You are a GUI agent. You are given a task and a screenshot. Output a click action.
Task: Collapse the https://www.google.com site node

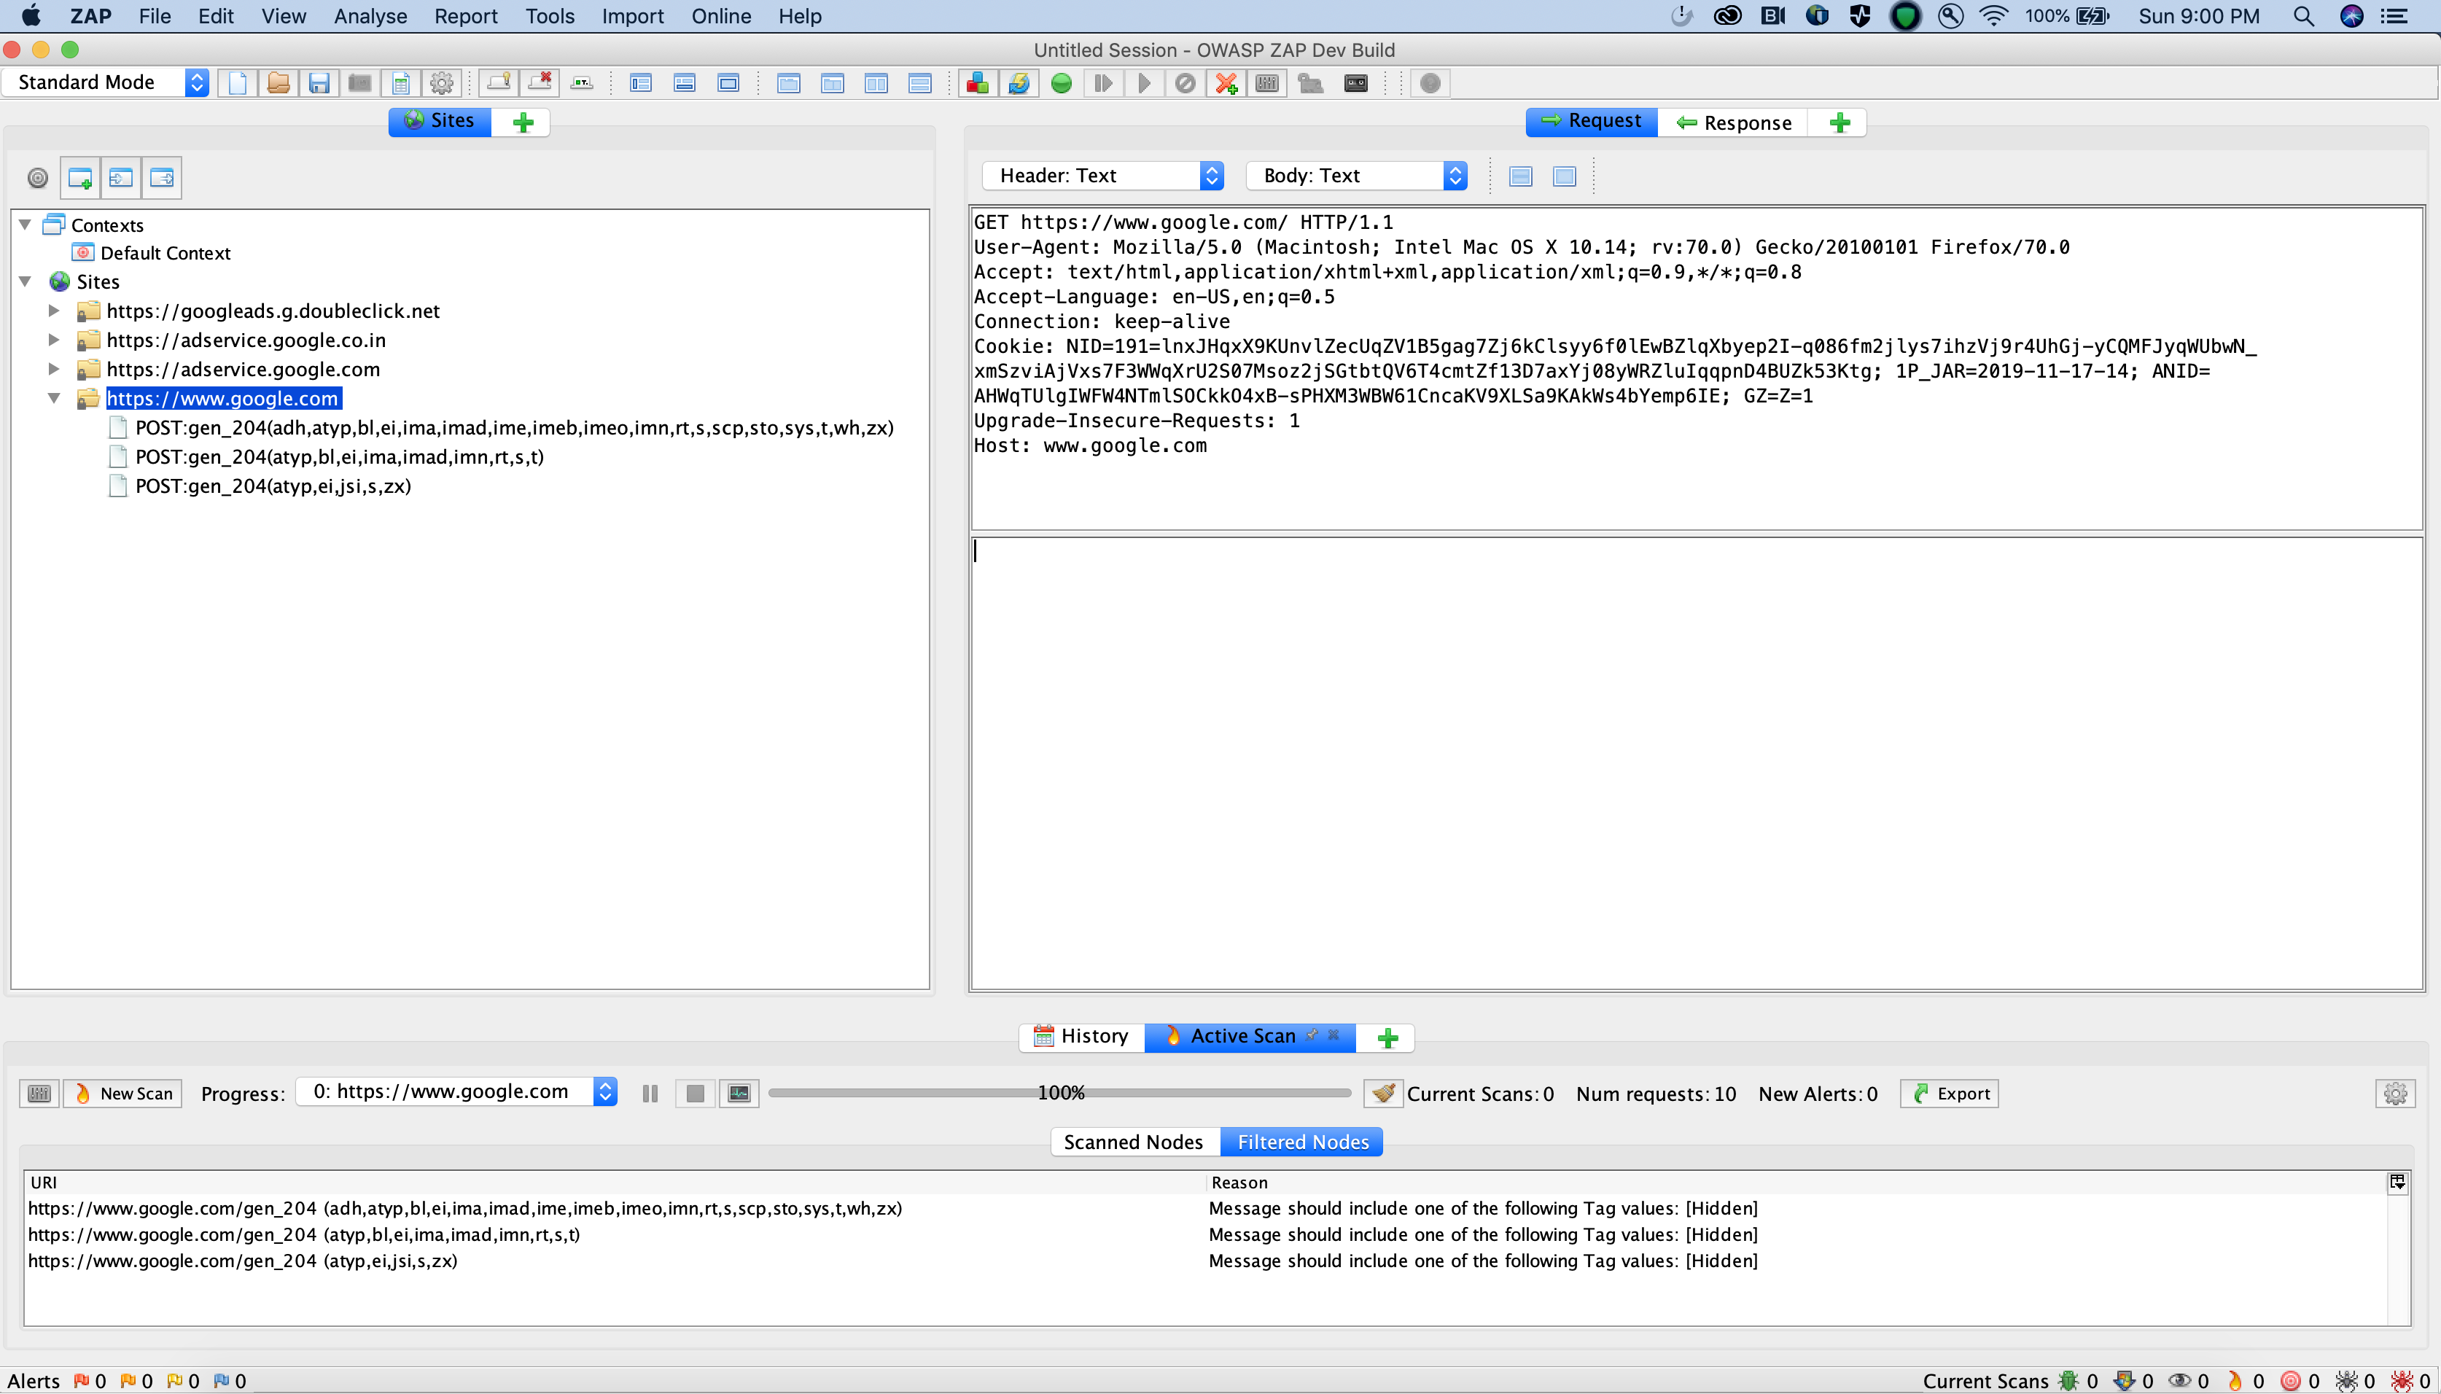tap(55, 397)
